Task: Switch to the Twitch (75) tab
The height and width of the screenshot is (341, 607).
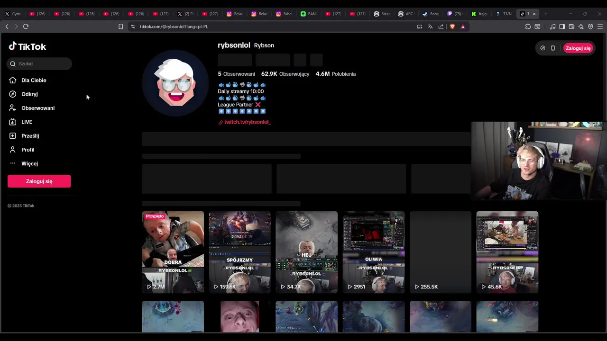Action: click(x=455, y=14)
